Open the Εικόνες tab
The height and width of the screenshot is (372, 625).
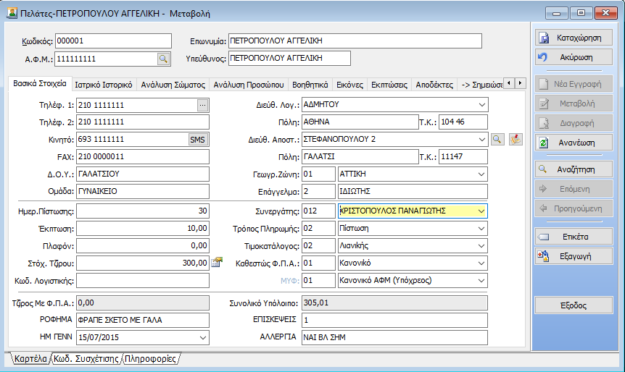(350, 85)
